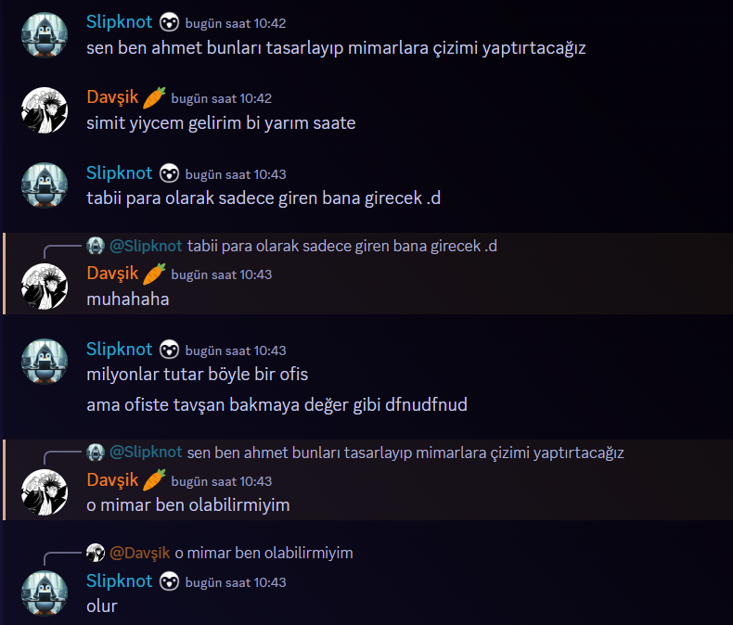This screenshot has height=625, width=733.
Task: Click the @Slipknot mention in the muhahaha reply
Action: click(146, 246)
